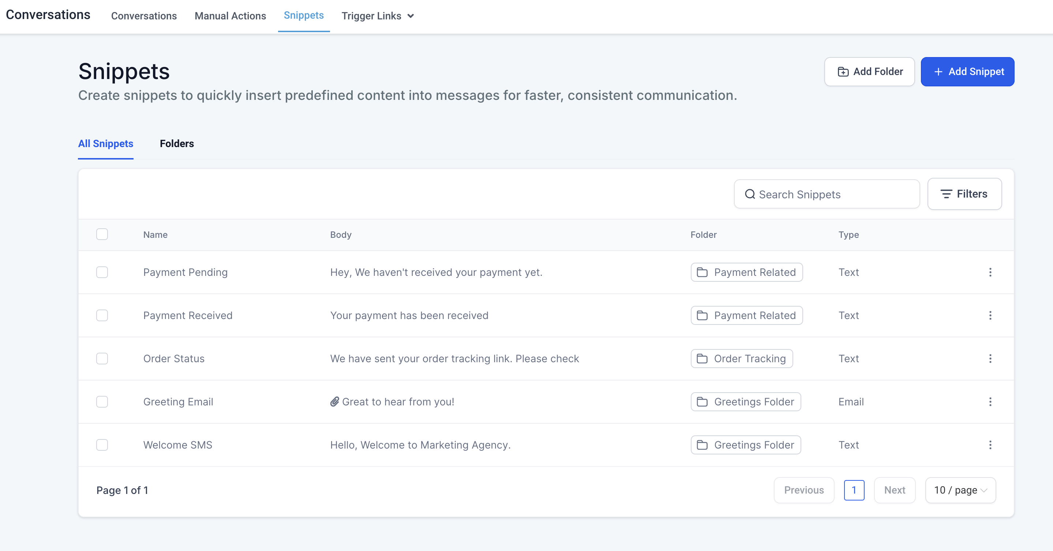Image resolution: width=1053 pixels, height=551 pixels.
Task: Check the Payment Pending row checkbox
Action: (x=102, y=272)
